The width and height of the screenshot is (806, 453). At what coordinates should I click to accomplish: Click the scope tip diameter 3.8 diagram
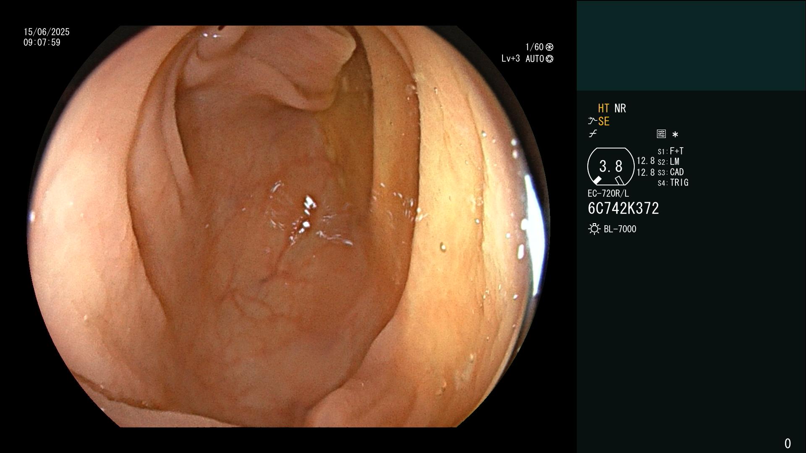(610, 167)
